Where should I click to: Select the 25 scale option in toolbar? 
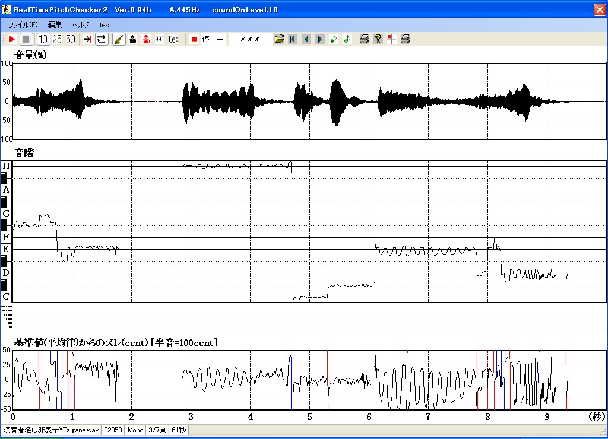57,39
